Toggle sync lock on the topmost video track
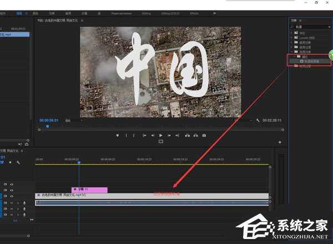Screen dimensions: 333x244 pos(6,184)
